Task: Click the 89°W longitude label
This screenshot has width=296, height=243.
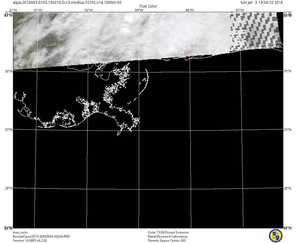Action: click(139, 10)
